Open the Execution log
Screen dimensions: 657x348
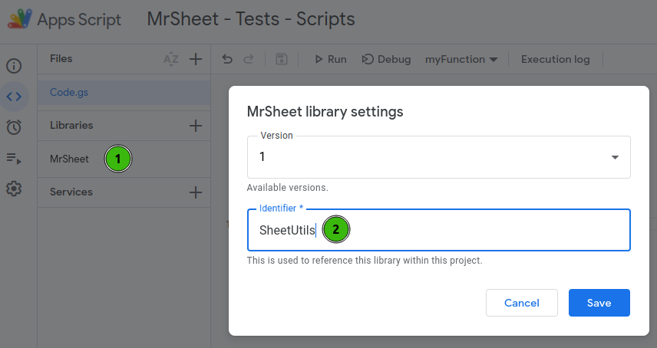(555, 59)
